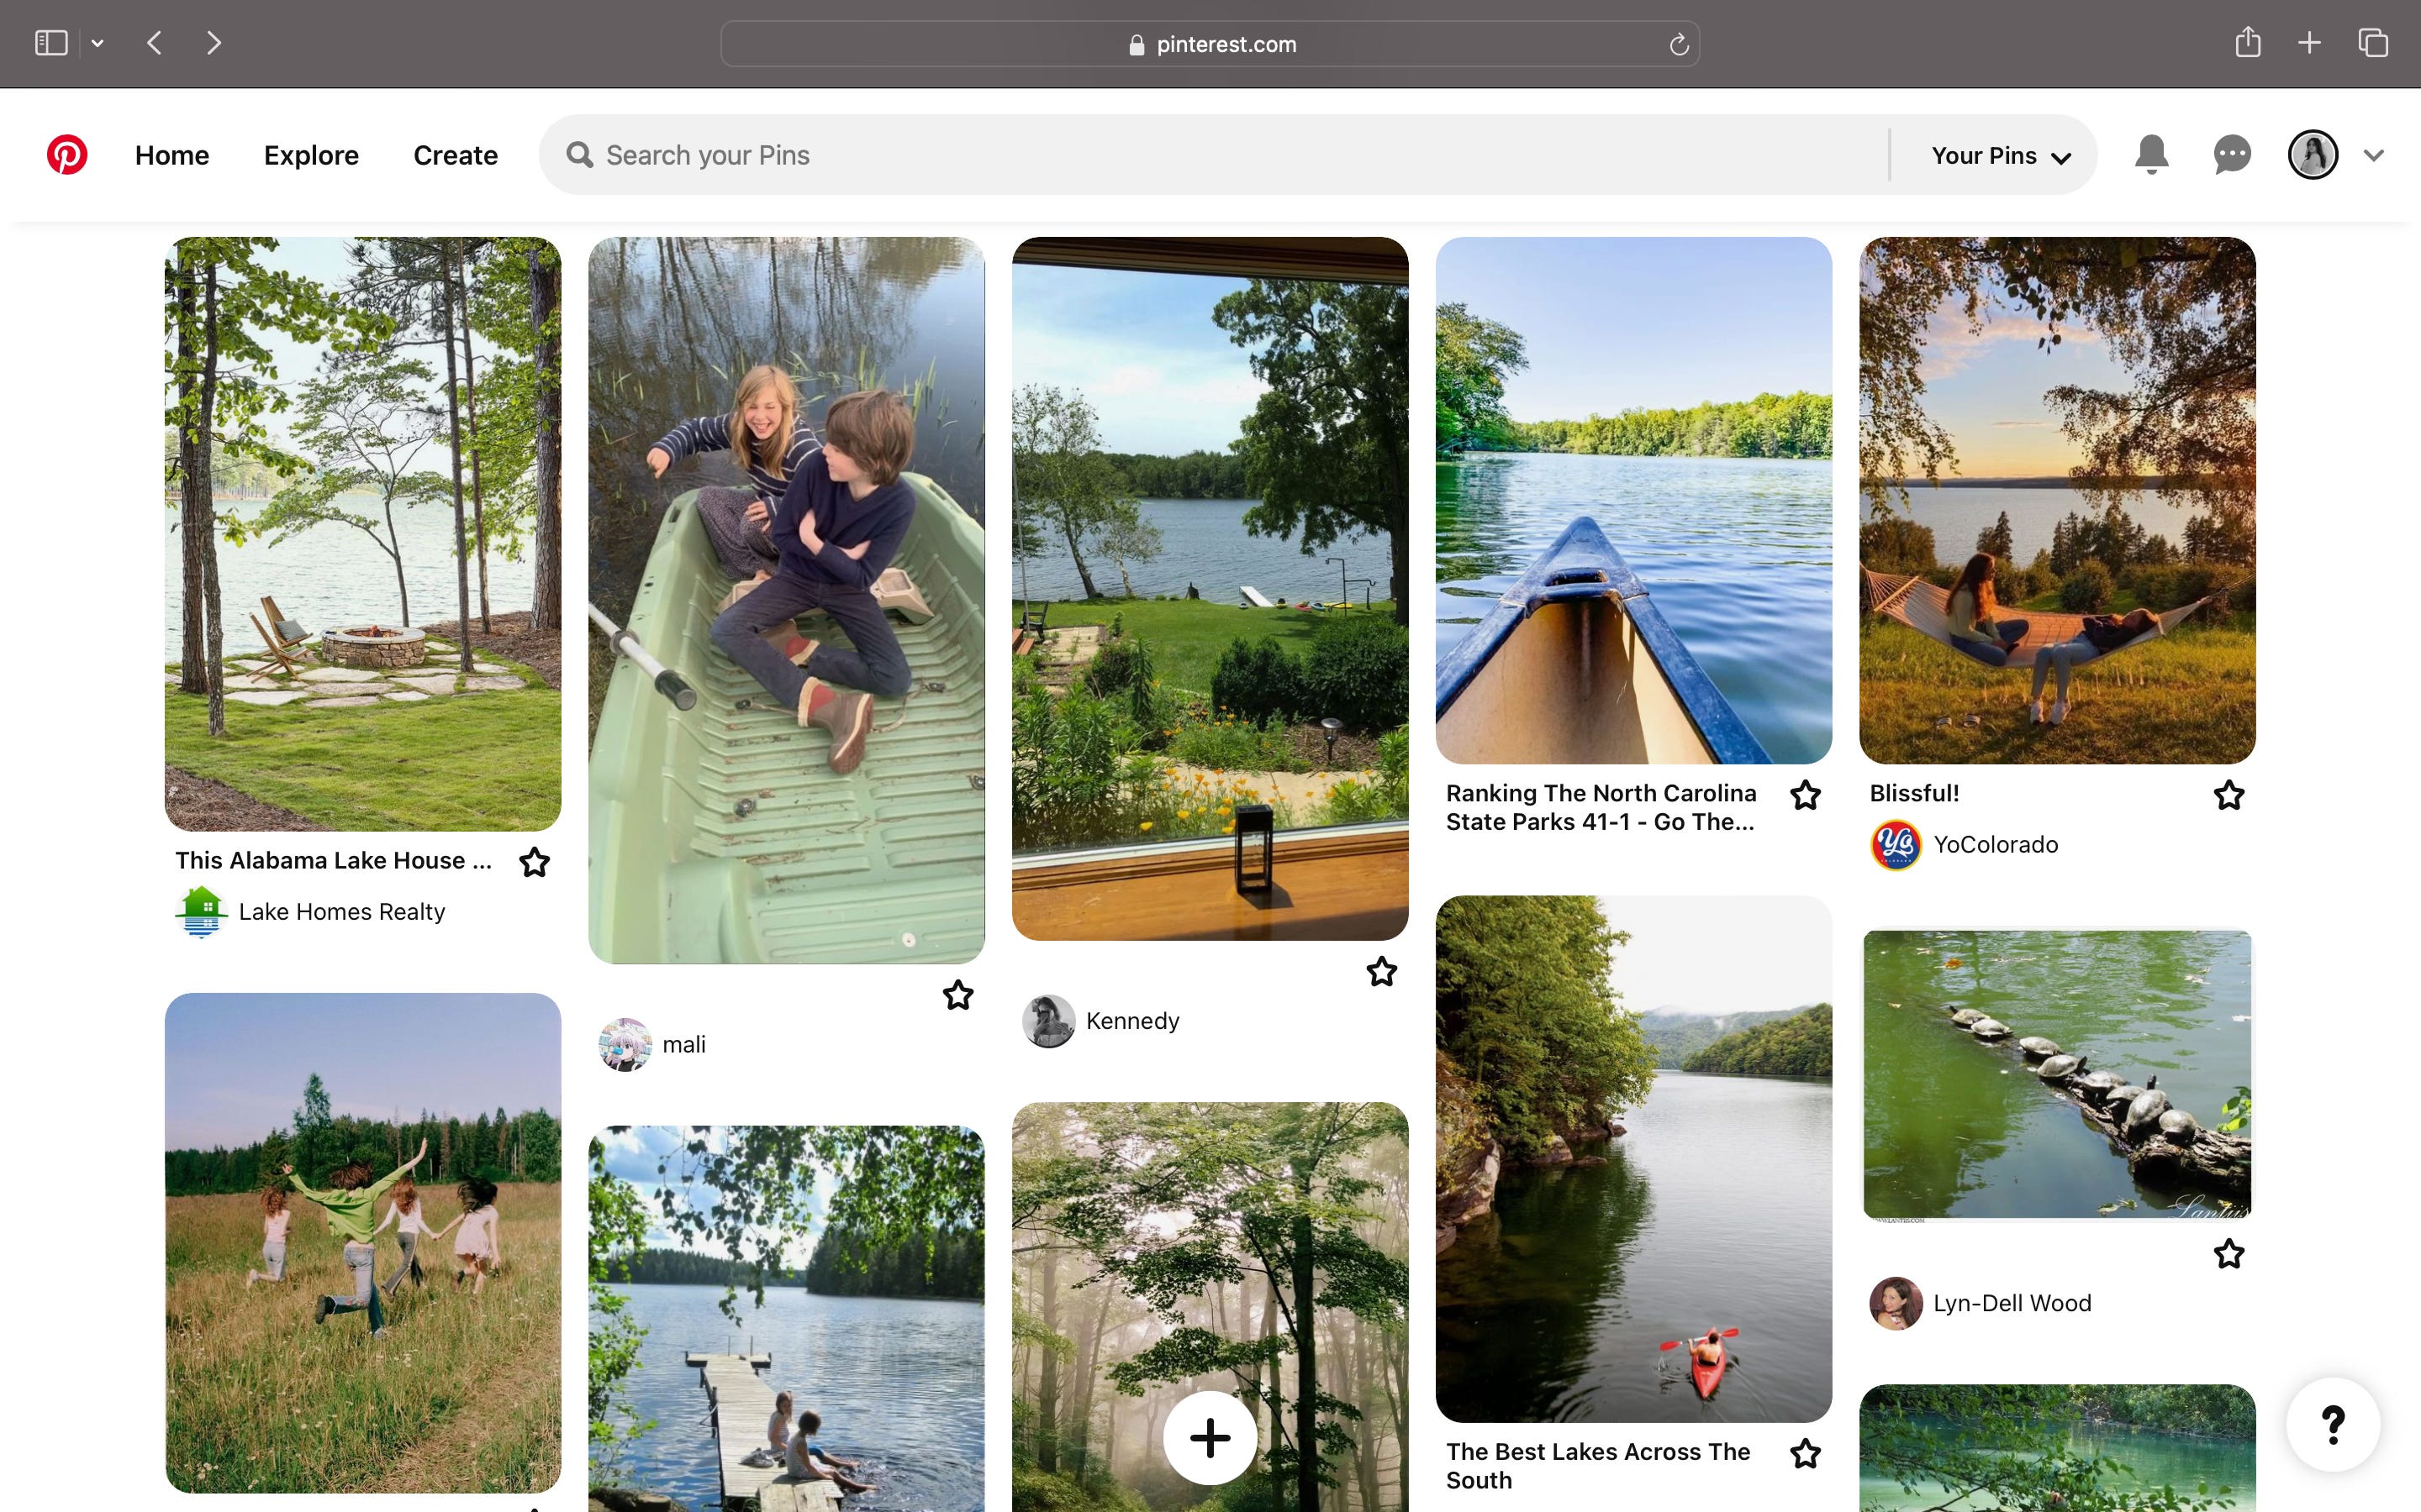
Task: Click the Pinterest logo icon
Action: pyautogui.click(x=67, y=155)
